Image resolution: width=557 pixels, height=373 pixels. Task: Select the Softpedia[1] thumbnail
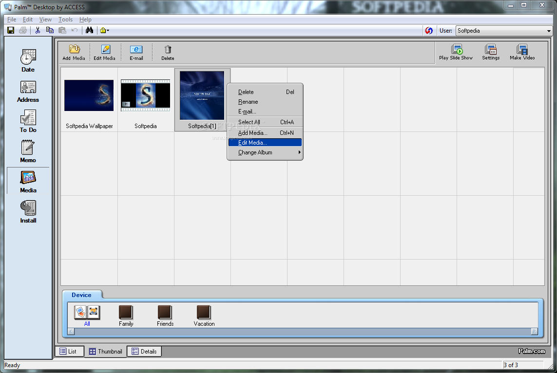(202, 100)
